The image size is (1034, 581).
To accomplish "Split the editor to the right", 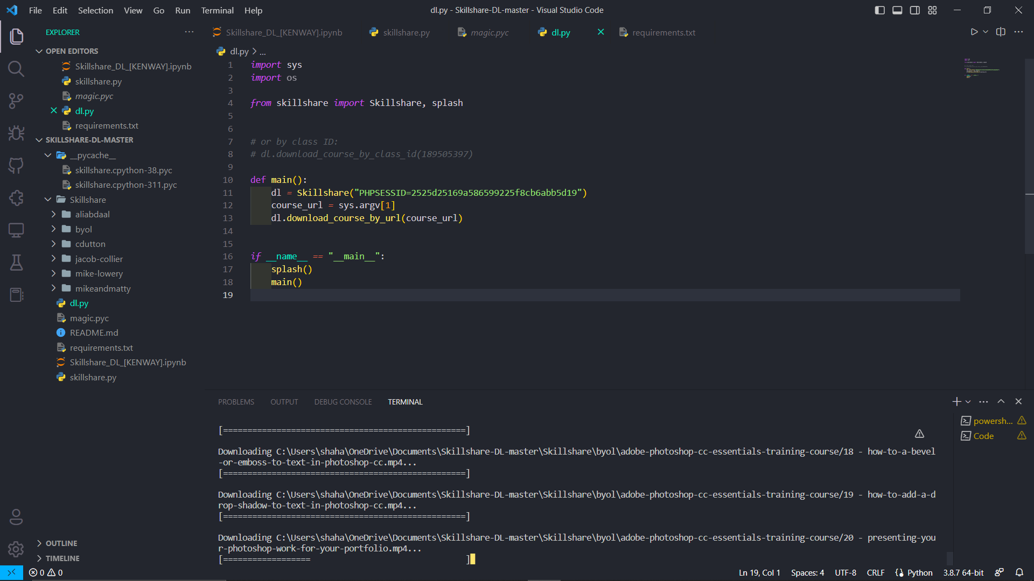I will click(1001, 32).
